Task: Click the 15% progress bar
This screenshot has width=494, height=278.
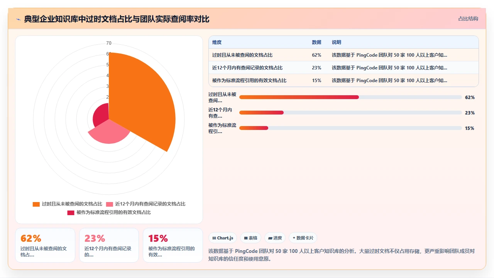Action: tap(350, 128)
